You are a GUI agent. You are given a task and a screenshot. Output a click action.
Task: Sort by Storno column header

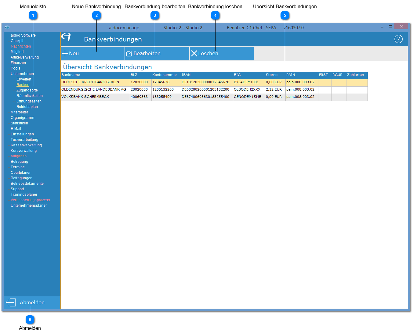[275, 75]
